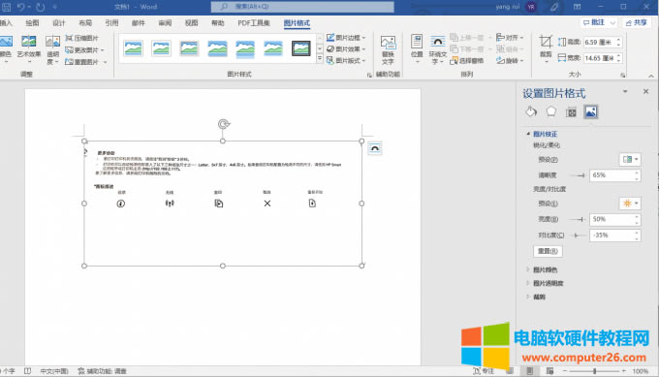
Task: Open the 替换文字 alt text button
Action: [388, 49]
